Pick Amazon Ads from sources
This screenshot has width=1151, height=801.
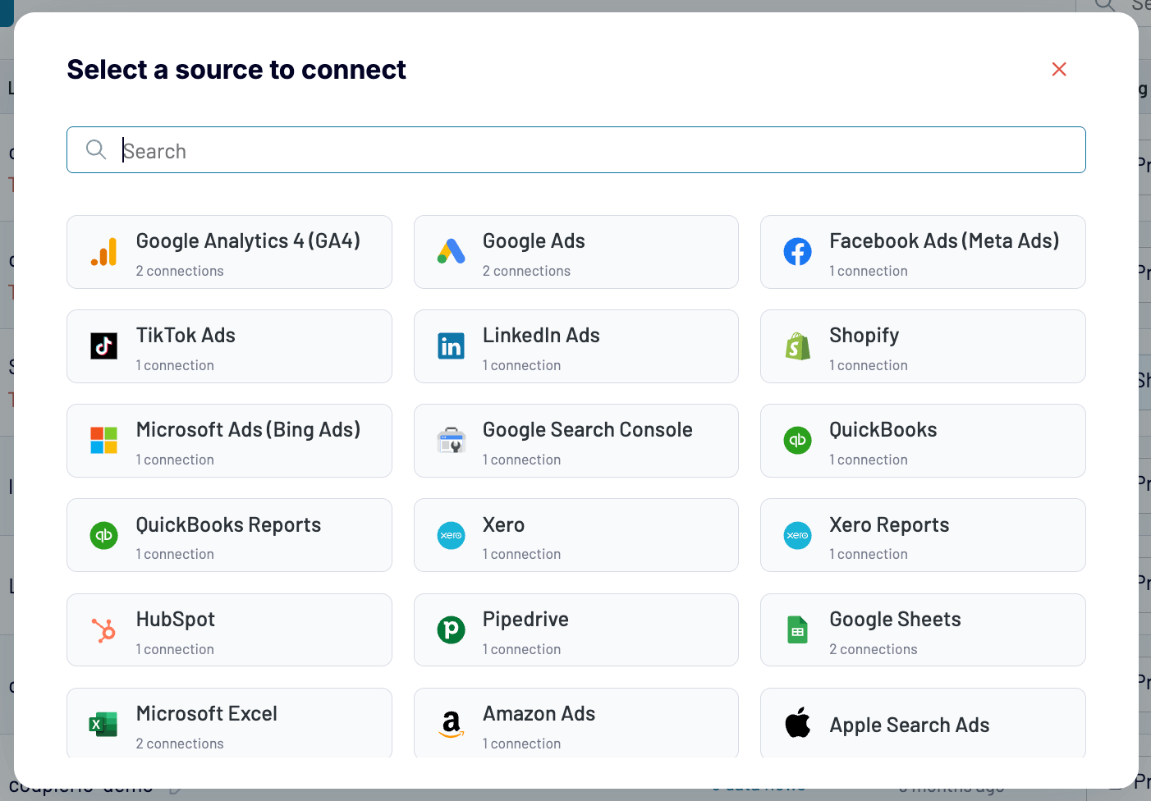tap(575, 723)
